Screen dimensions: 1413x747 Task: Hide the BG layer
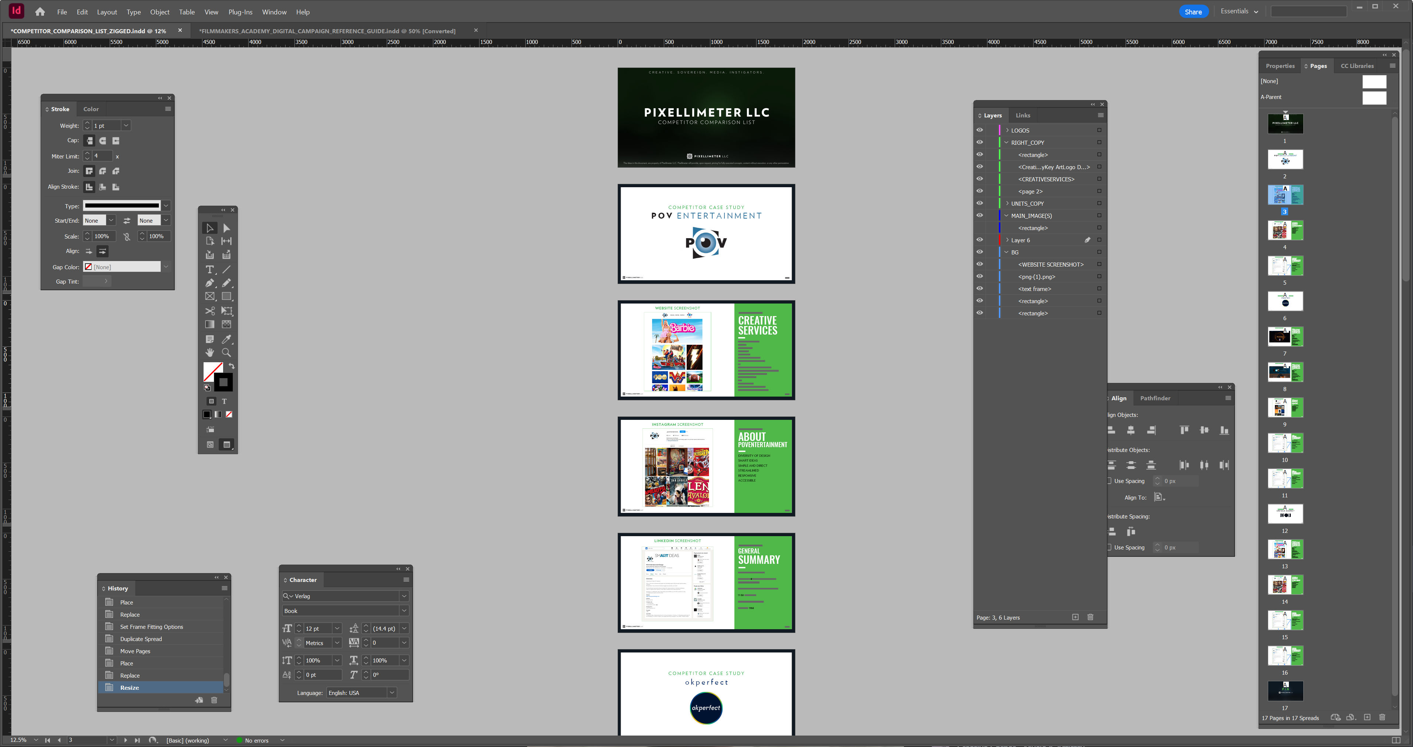980,252
